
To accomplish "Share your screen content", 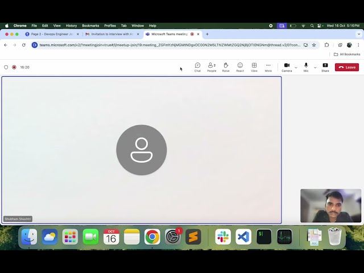I will coord(325,67).
